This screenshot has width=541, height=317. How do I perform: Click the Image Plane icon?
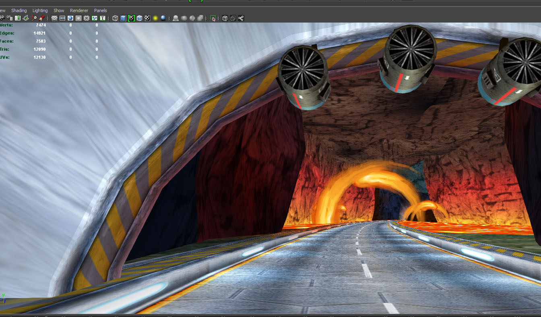click(x=26, y=18)
